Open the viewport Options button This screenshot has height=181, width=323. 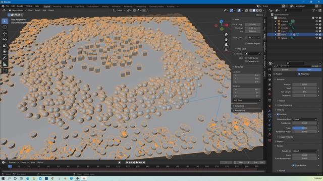point(260,15)
